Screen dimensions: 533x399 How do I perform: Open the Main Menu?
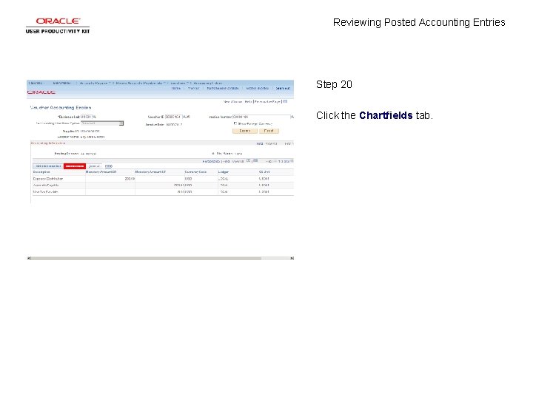[62, 83]
